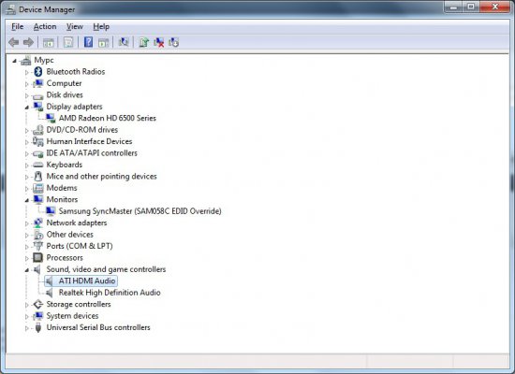515x374 pixels.
Task: Click the Universal Serial Bus controllers icon
Action: tap(38, 327)
